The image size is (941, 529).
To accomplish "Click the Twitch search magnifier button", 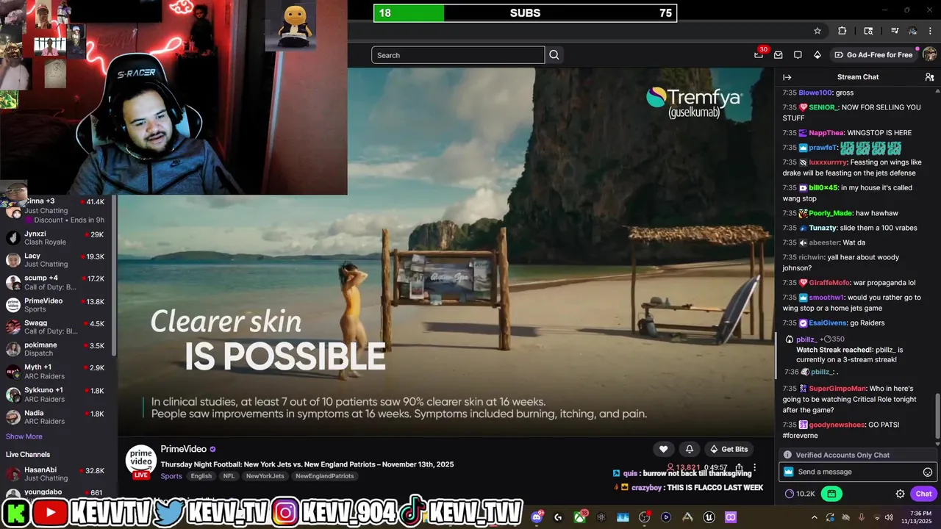I will click(x=554, y=55).
